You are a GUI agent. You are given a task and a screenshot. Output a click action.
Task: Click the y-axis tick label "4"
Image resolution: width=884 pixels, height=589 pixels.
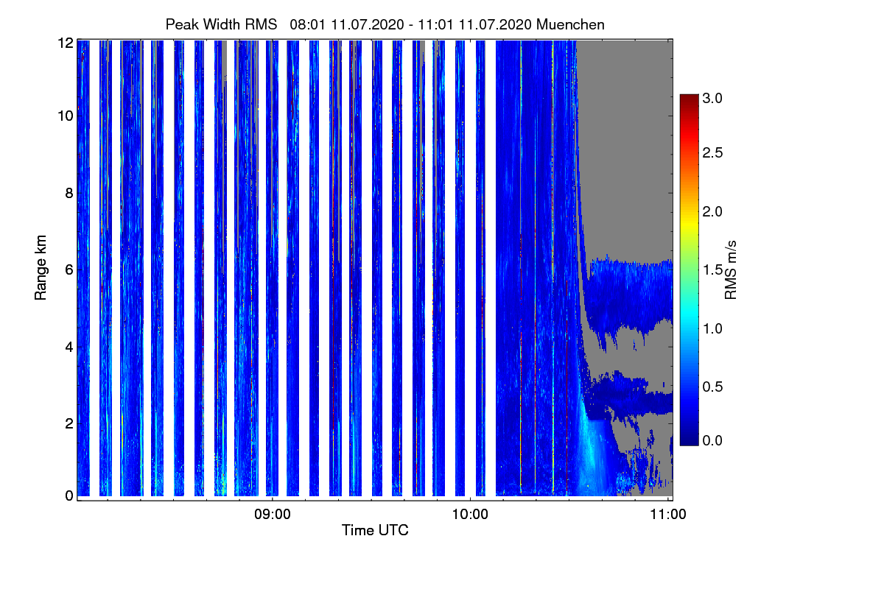(69, 347)
